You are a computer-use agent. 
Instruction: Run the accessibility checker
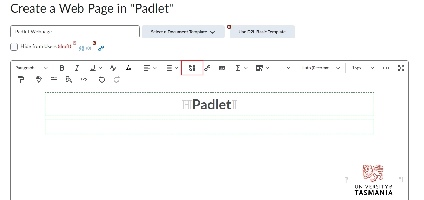(x=39, y=79)
